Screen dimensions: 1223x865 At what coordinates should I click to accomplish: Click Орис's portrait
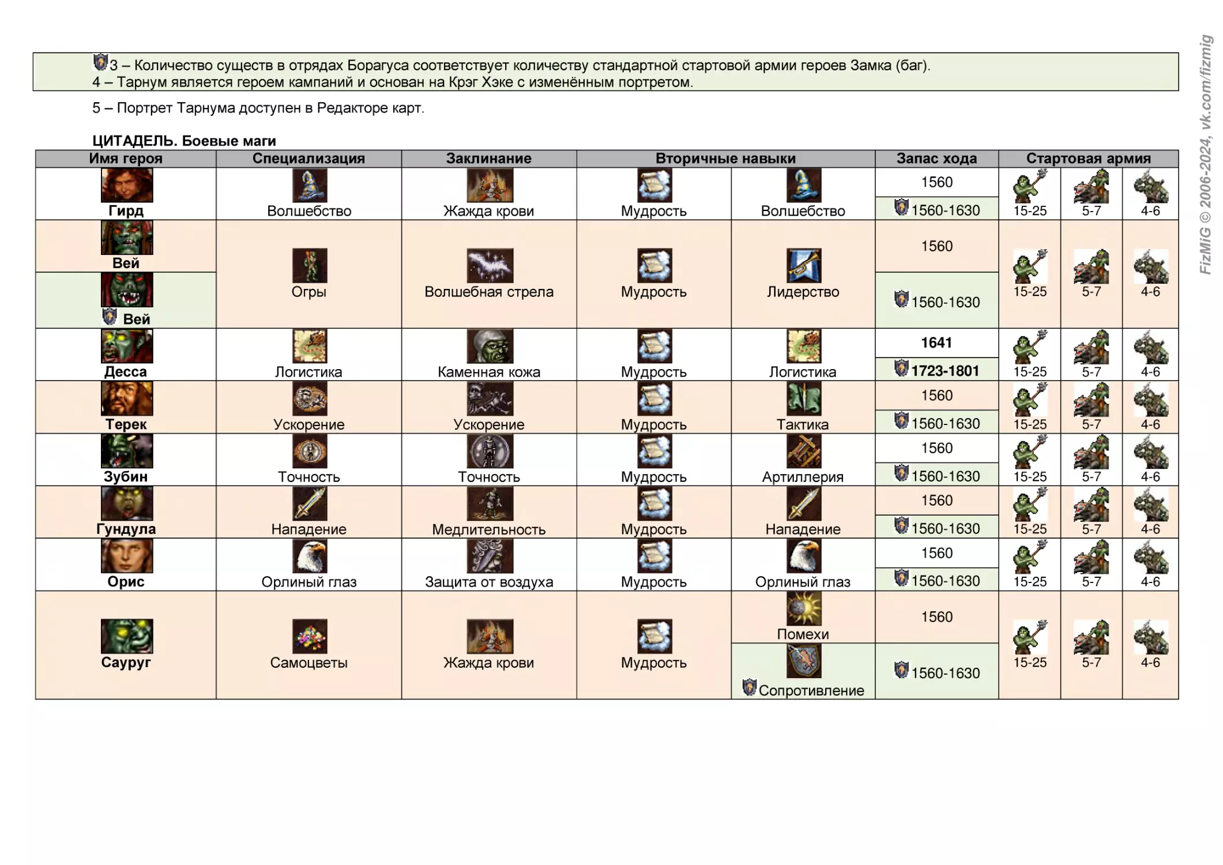click(x=127, y=556)
